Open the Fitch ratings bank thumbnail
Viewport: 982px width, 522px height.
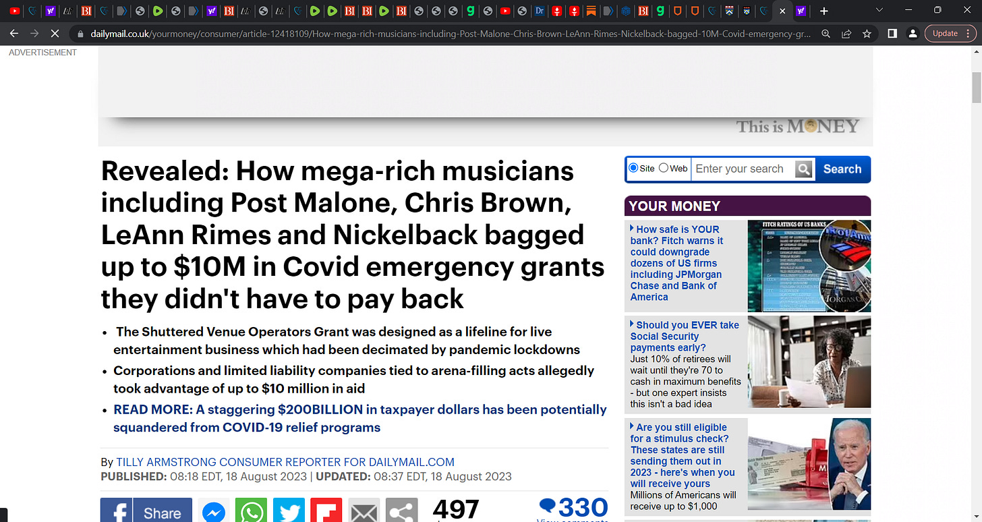tap(809, 266)
